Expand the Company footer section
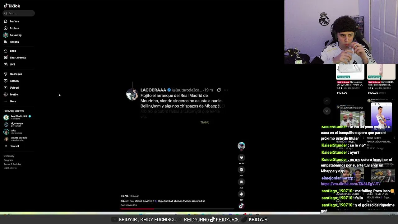This screenshot has width=398, height=224. tap(9, 156)
